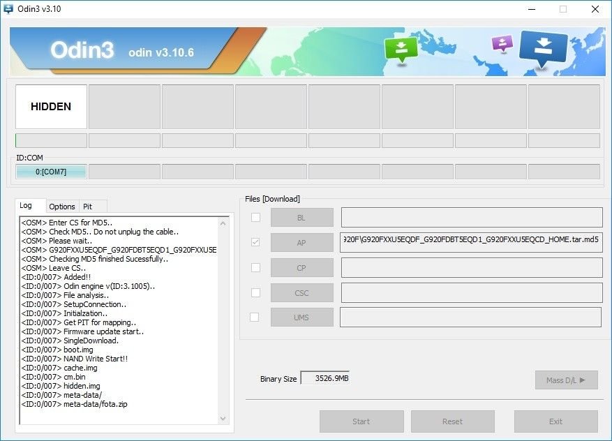Toggle the AP file checkbox
Viewport: 612px width, 441px height.
click(255, 242)
